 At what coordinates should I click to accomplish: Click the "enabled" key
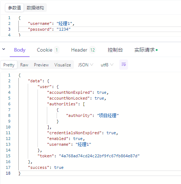[x=58, y=139]
